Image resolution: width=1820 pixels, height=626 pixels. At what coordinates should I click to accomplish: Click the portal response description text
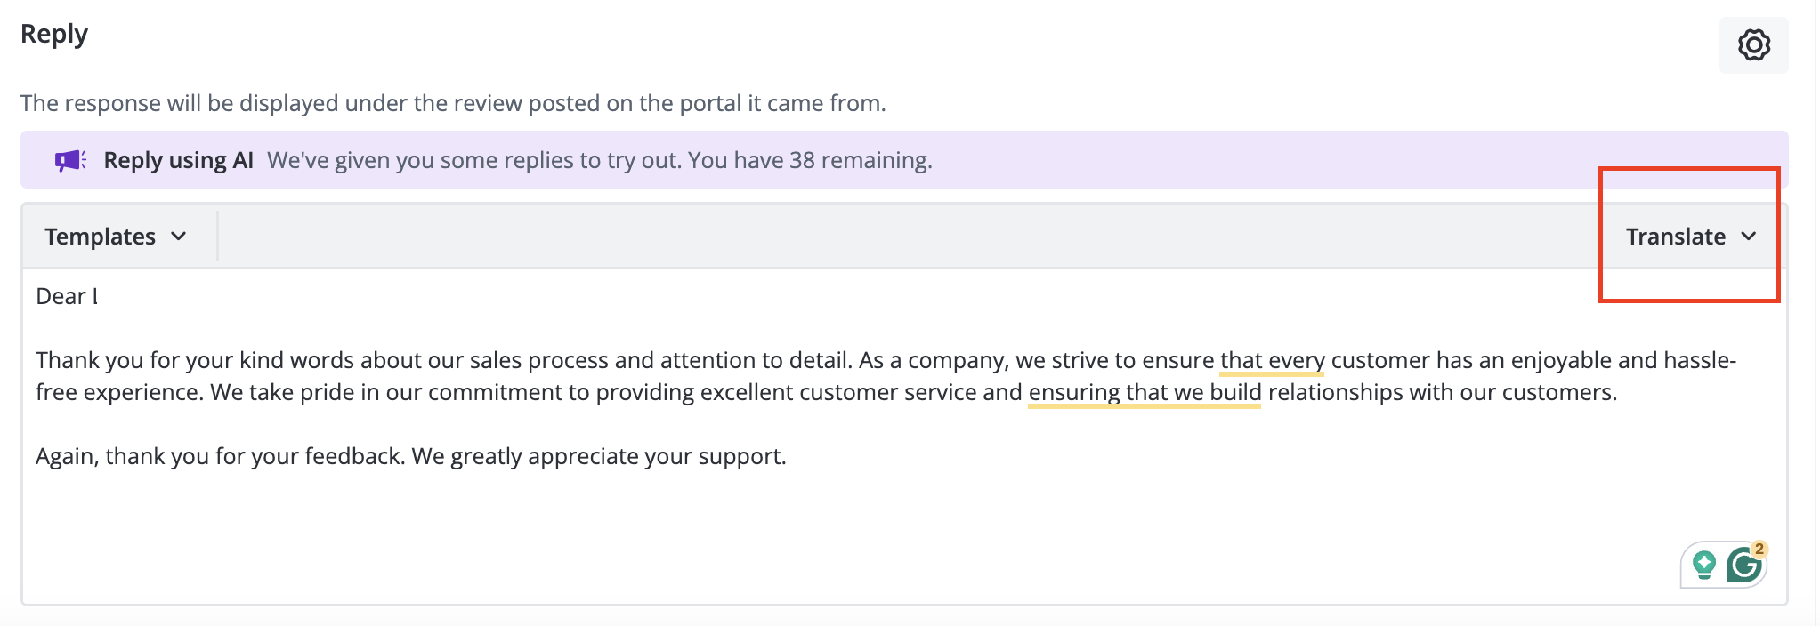[x=453, y=103]
